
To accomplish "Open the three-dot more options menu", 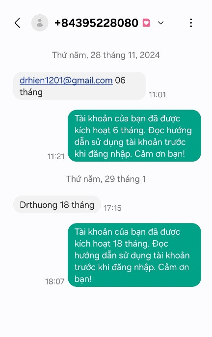I will (x=191, y=23).
